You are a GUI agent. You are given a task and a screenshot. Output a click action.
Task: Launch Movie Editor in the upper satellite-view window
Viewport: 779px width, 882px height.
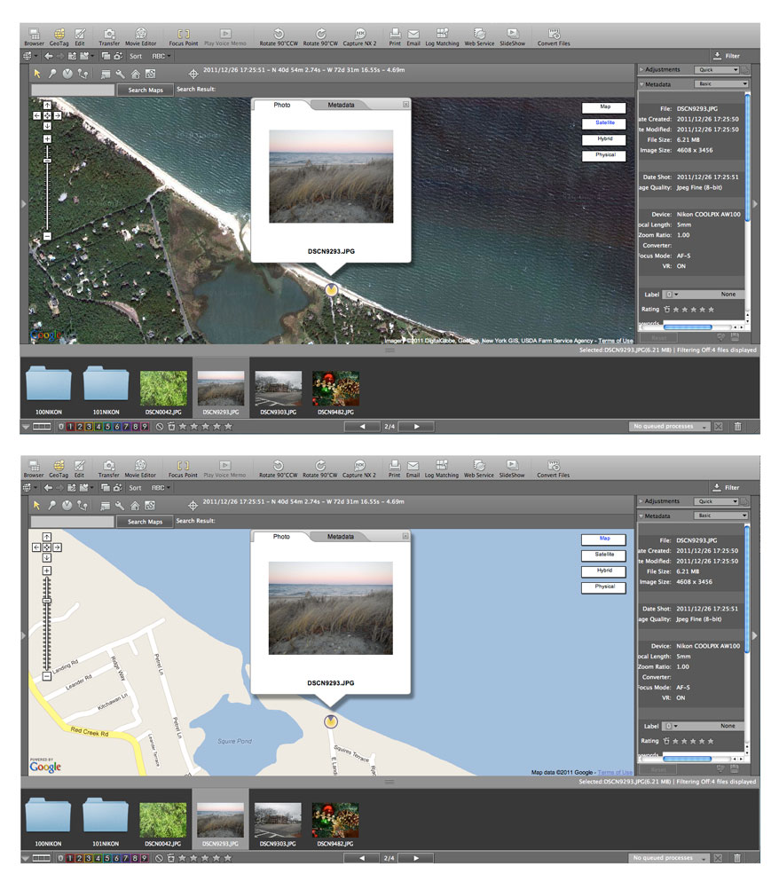pyautogui.click(x=140, y=36)
